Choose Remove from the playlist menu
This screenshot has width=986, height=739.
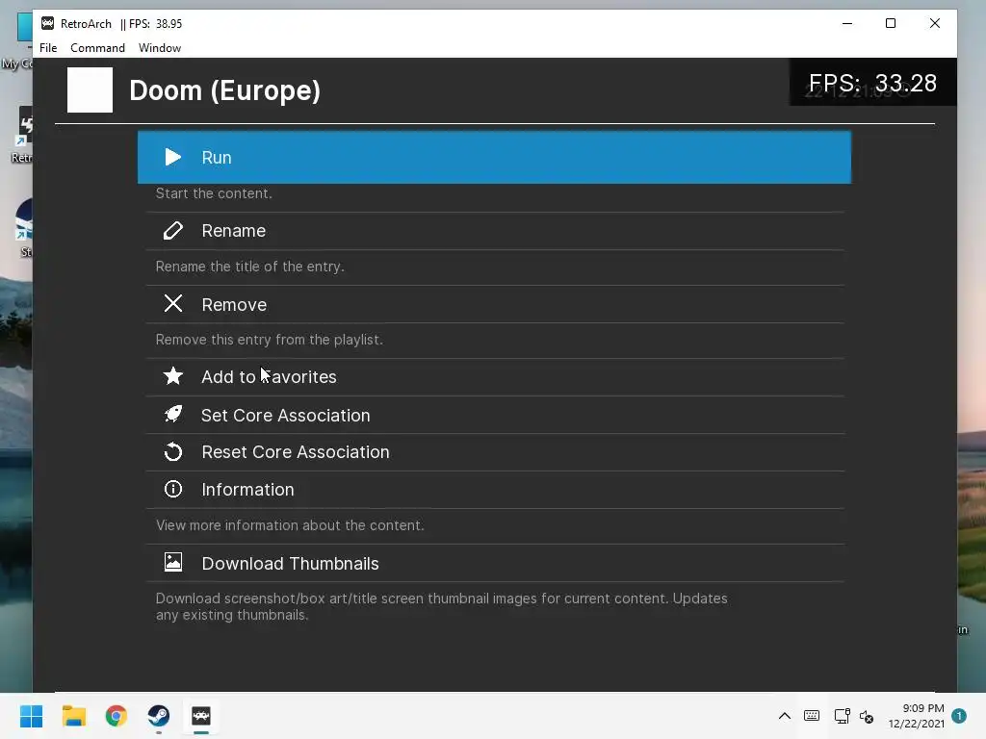point(494,304)
